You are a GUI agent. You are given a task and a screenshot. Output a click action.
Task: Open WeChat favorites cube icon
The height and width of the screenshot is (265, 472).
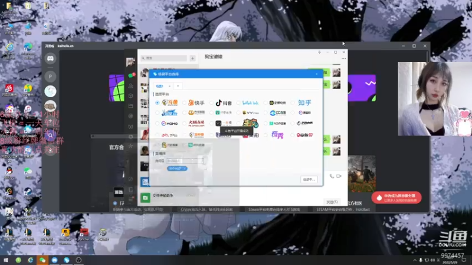(130, 96)
